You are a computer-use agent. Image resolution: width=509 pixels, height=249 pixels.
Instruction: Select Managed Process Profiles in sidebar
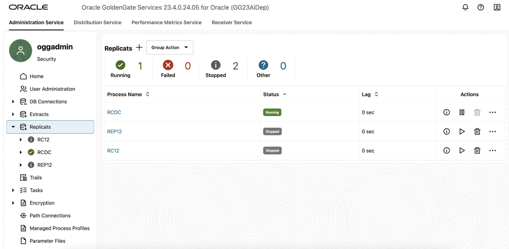point(60,228)
